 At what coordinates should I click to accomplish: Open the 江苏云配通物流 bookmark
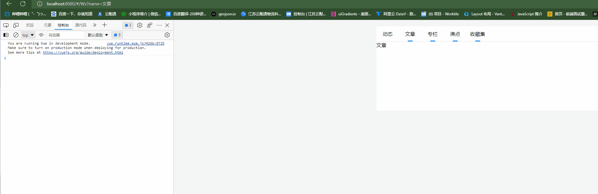coord(261,14)
